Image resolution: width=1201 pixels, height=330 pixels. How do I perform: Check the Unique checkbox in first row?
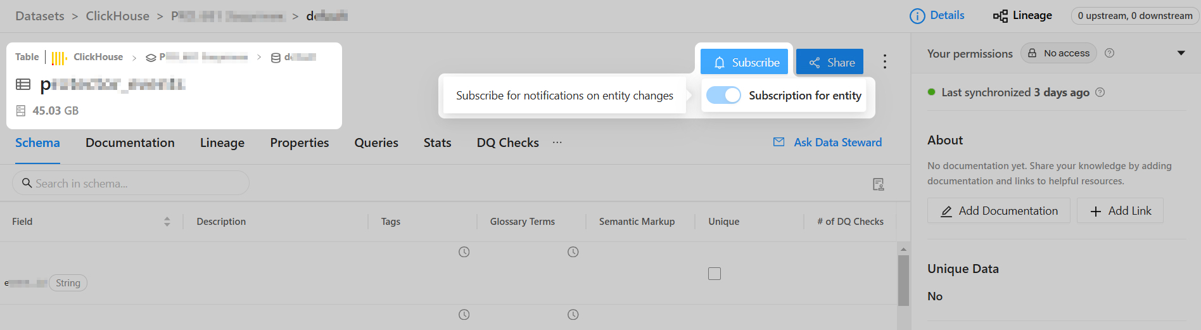715,274
